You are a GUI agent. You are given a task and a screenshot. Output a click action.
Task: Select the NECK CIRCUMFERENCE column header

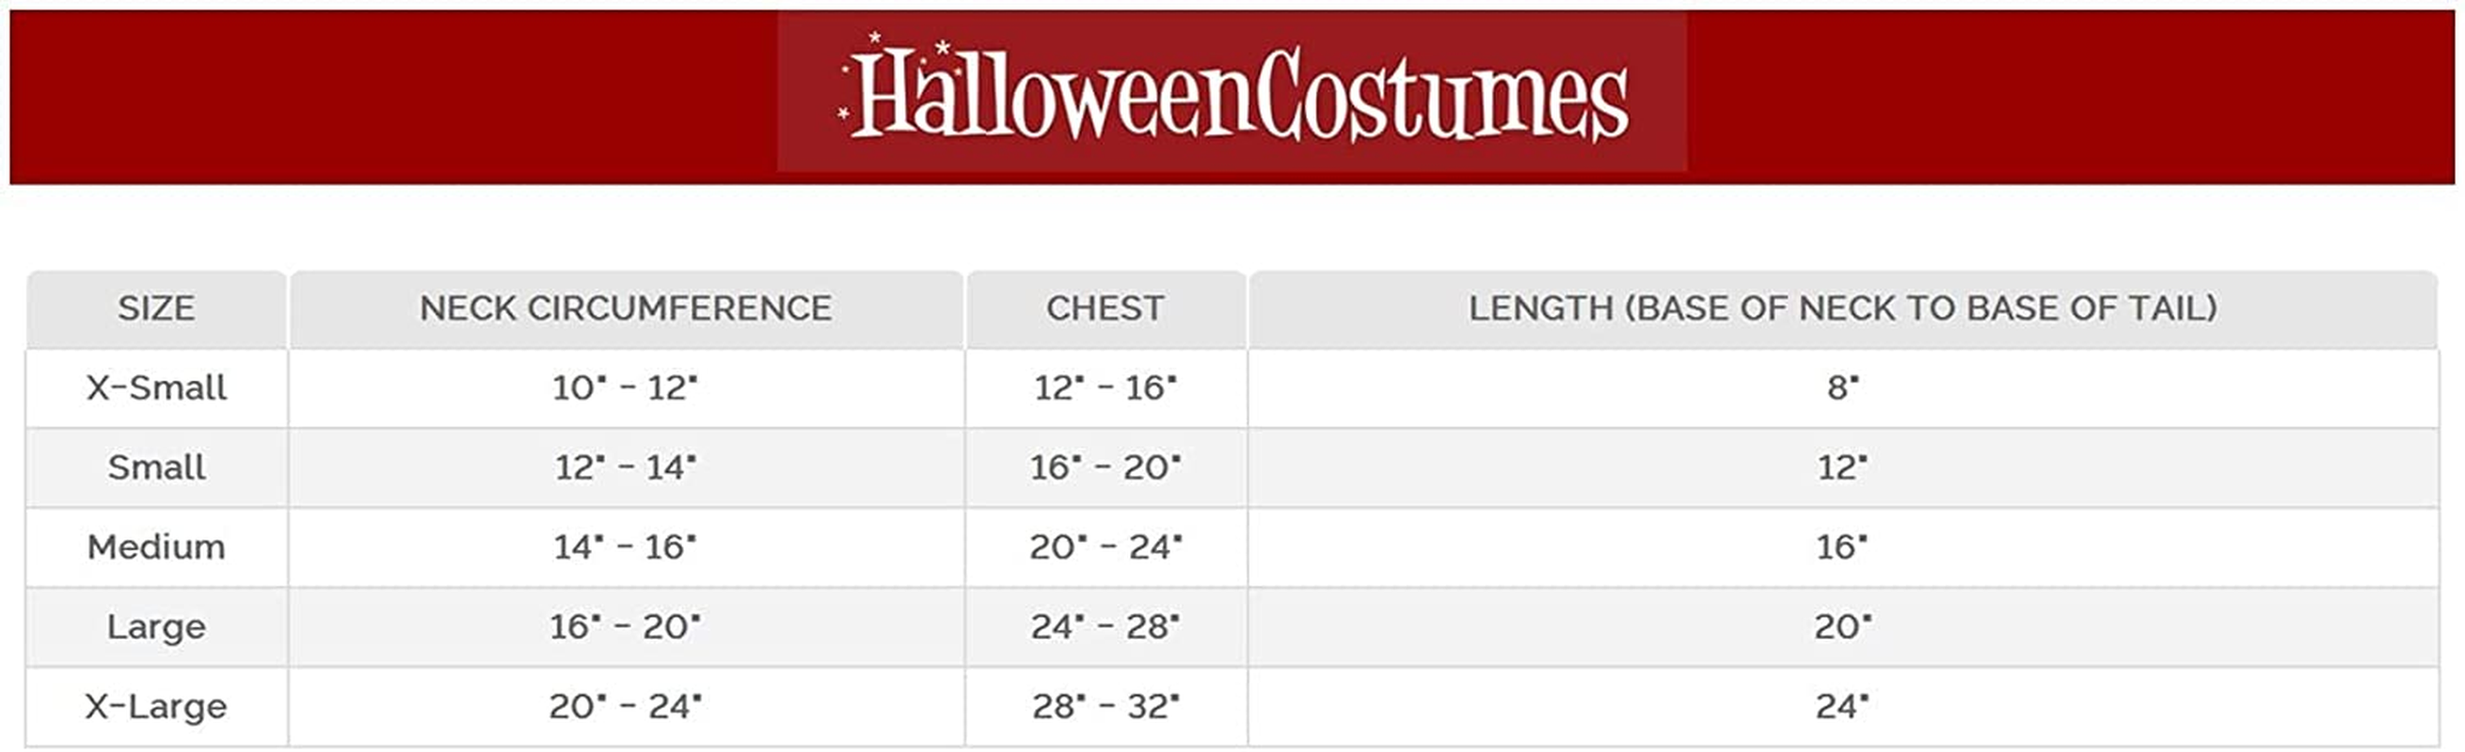(x=626, y=308)
